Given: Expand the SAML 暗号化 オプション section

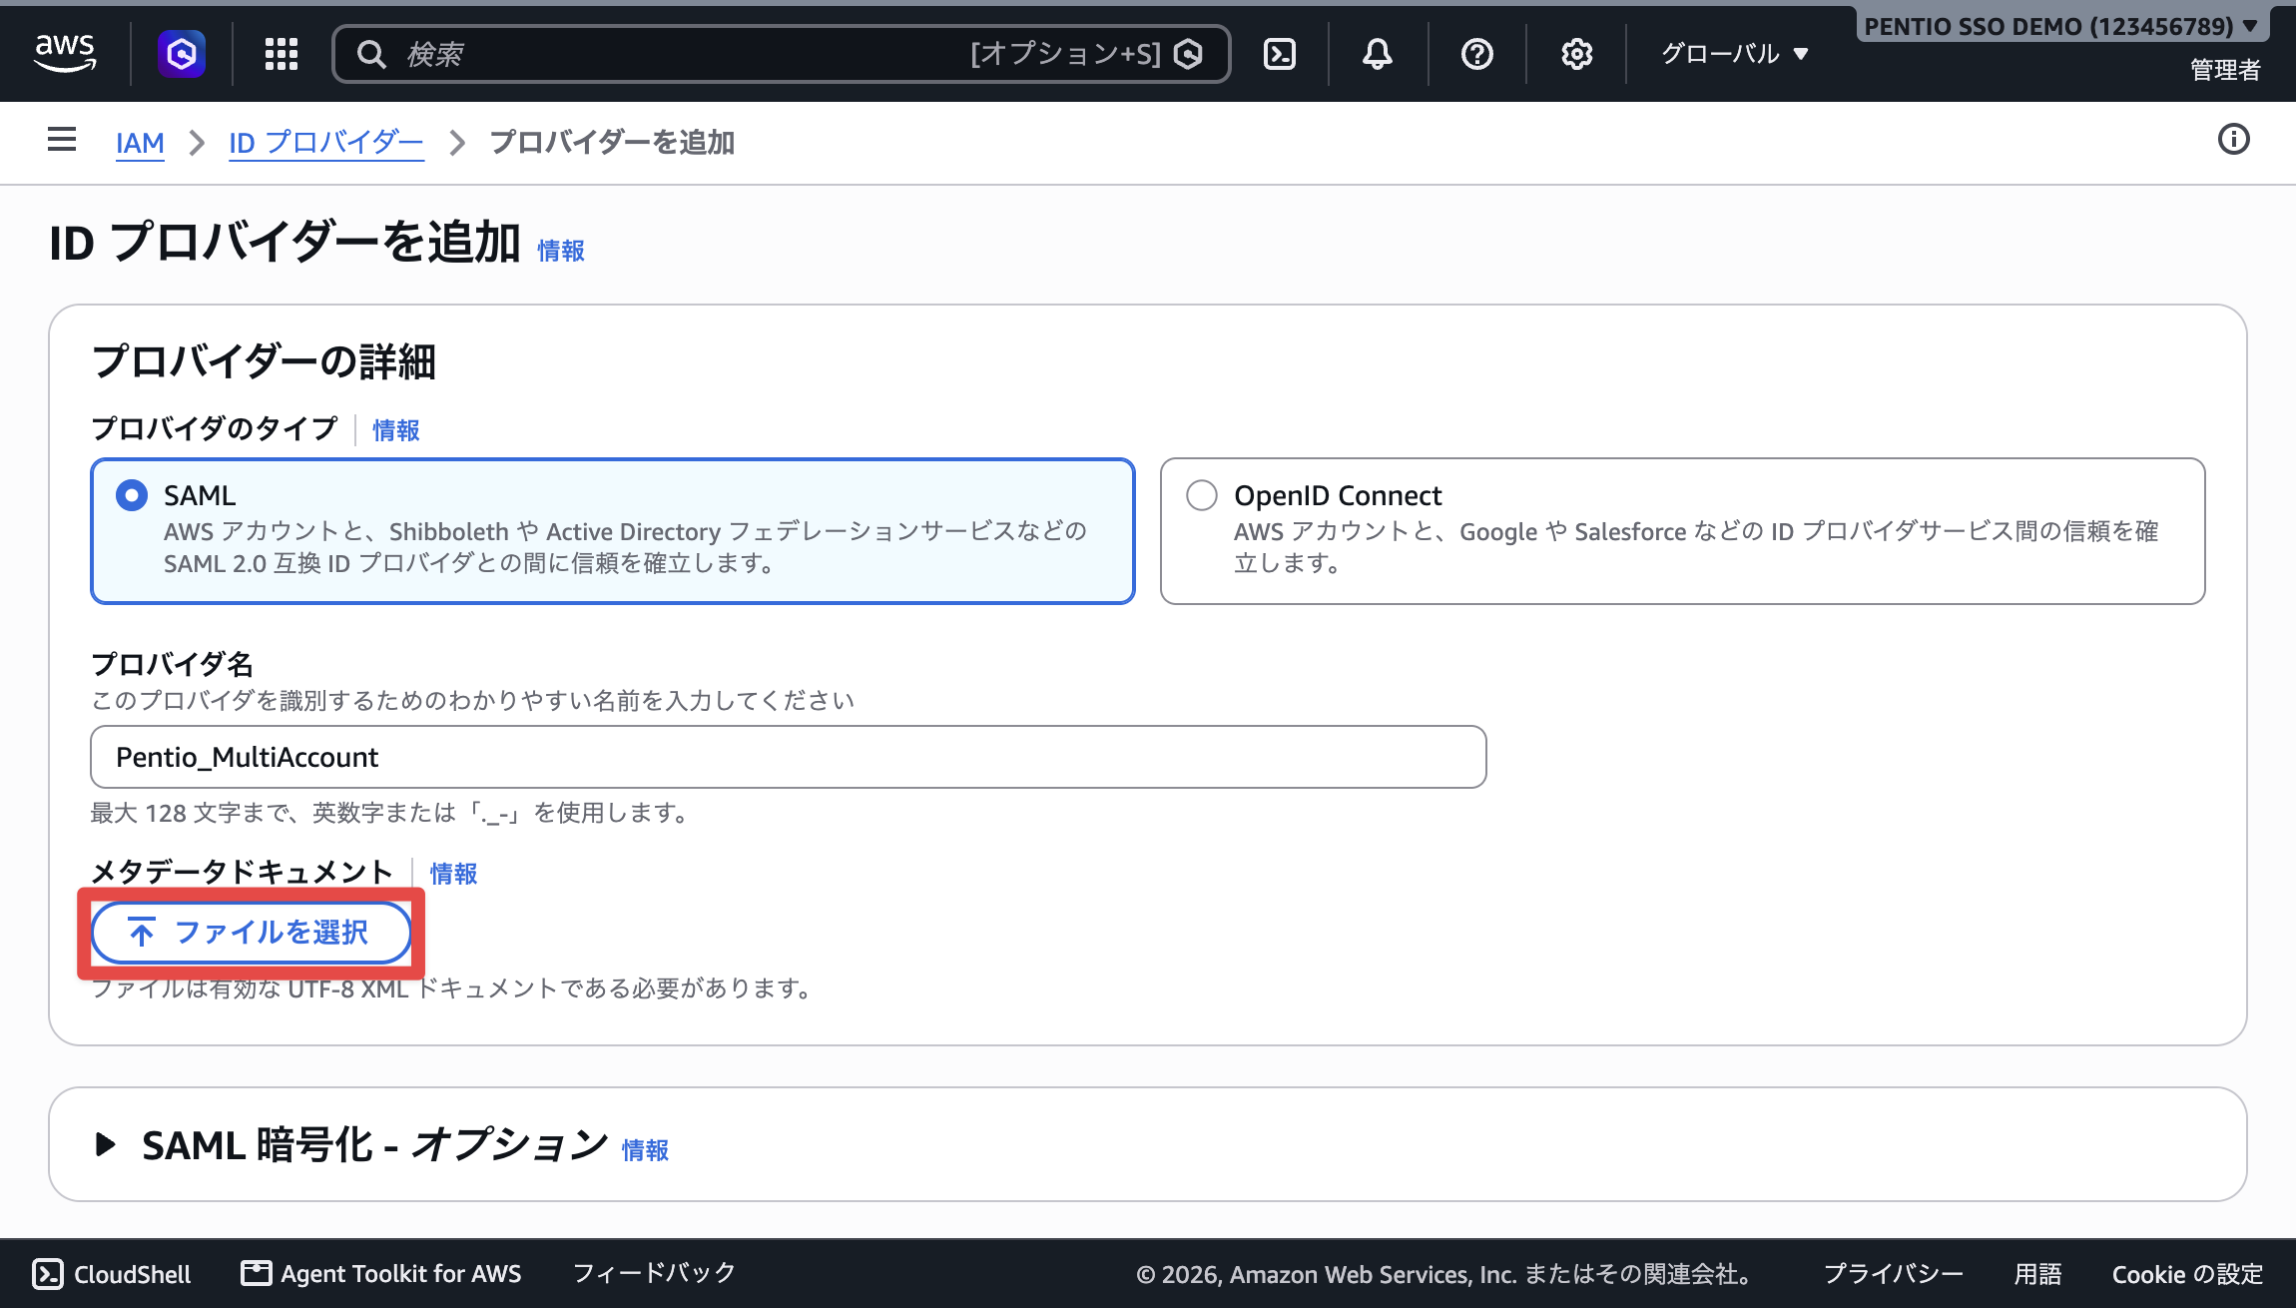Looking at the screenshot, I should (x=105, y=1144).
